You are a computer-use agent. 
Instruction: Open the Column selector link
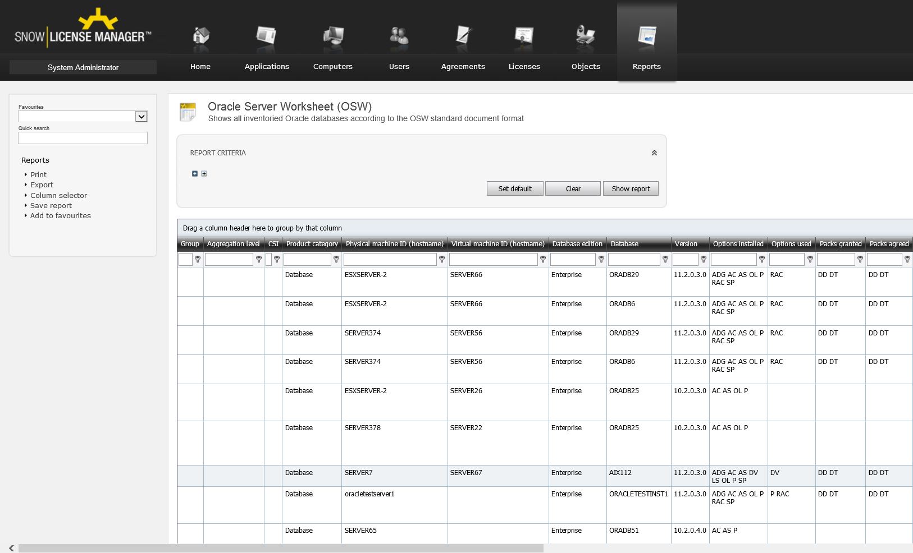click(58, 196)
